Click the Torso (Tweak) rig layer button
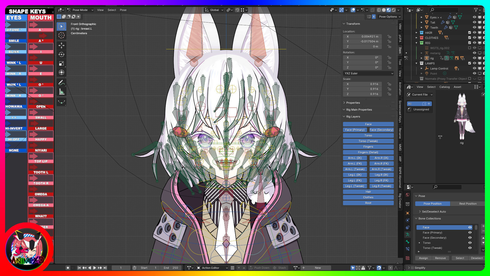Viewport: 490px width, 276px height. (x=368, y=141)
